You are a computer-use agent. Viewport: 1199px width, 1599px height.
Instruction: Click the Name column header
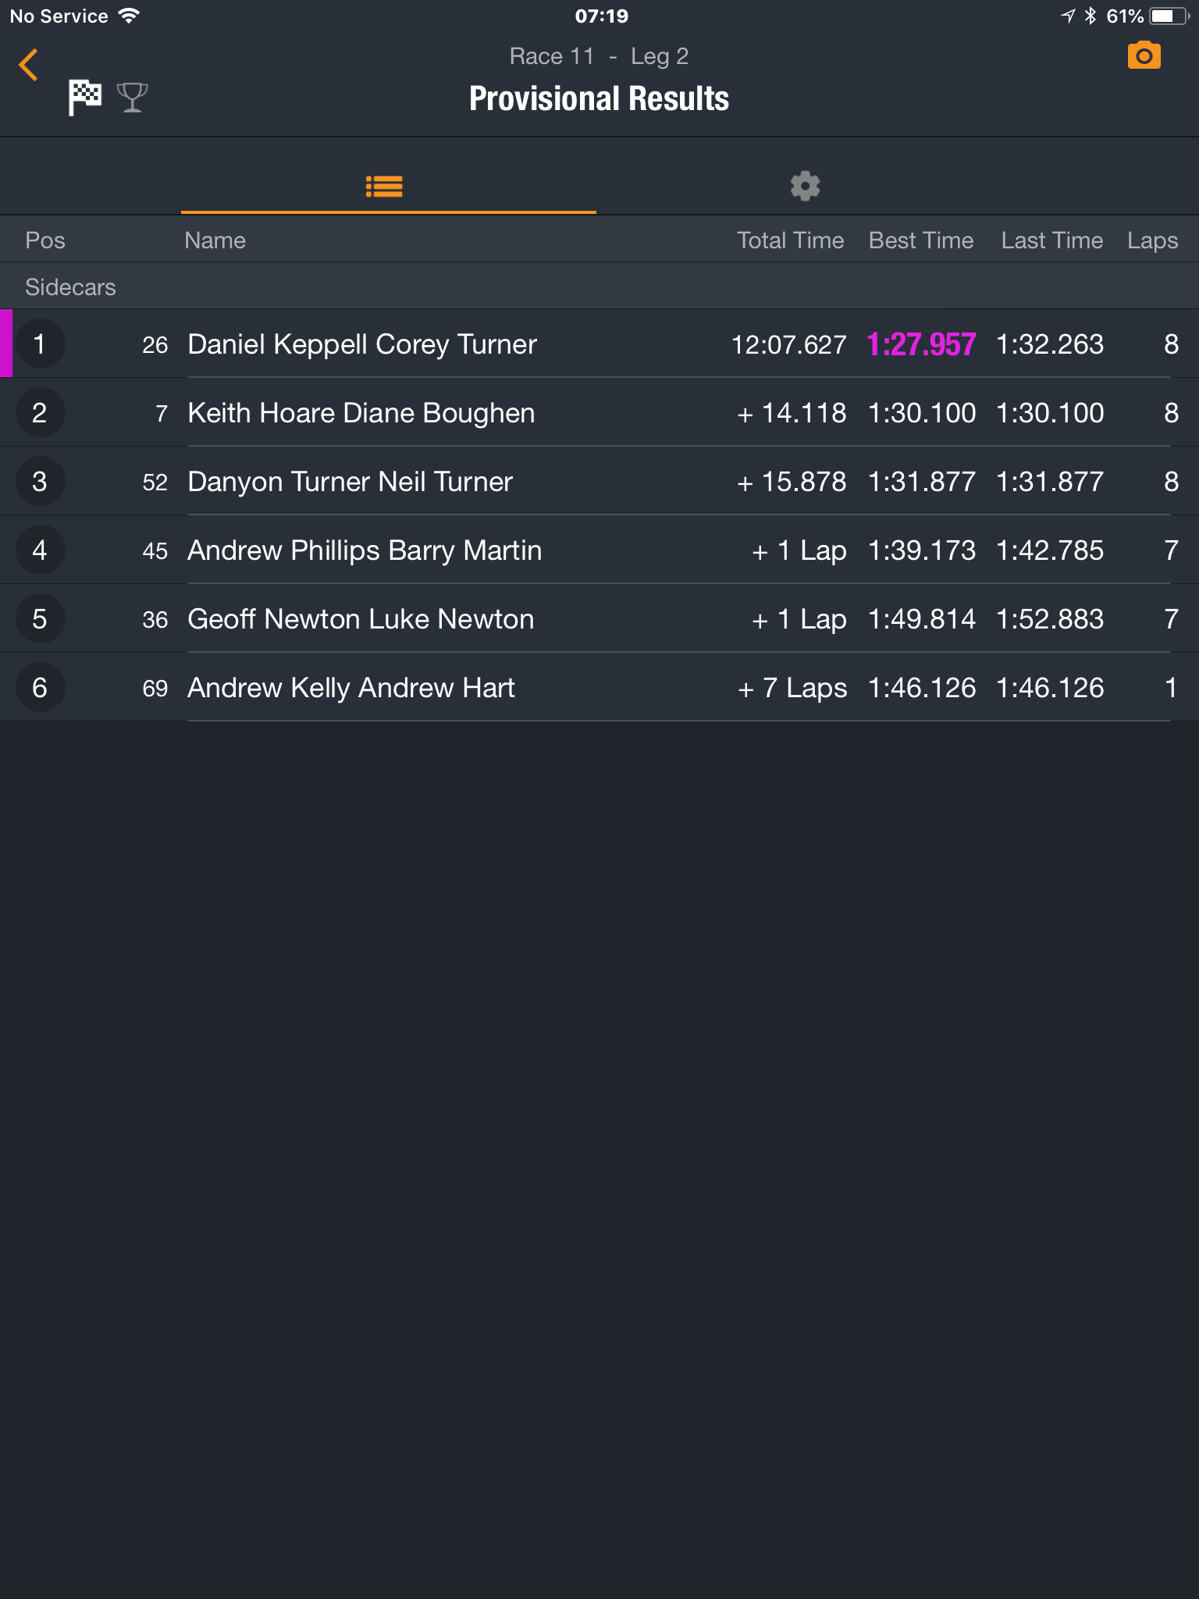tap(215, 240)
